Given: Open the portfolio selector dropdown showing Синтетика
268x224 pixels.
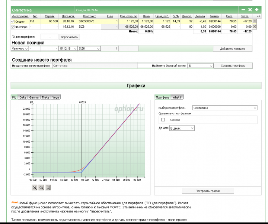Looking at the screenshot, I should 225,108.
